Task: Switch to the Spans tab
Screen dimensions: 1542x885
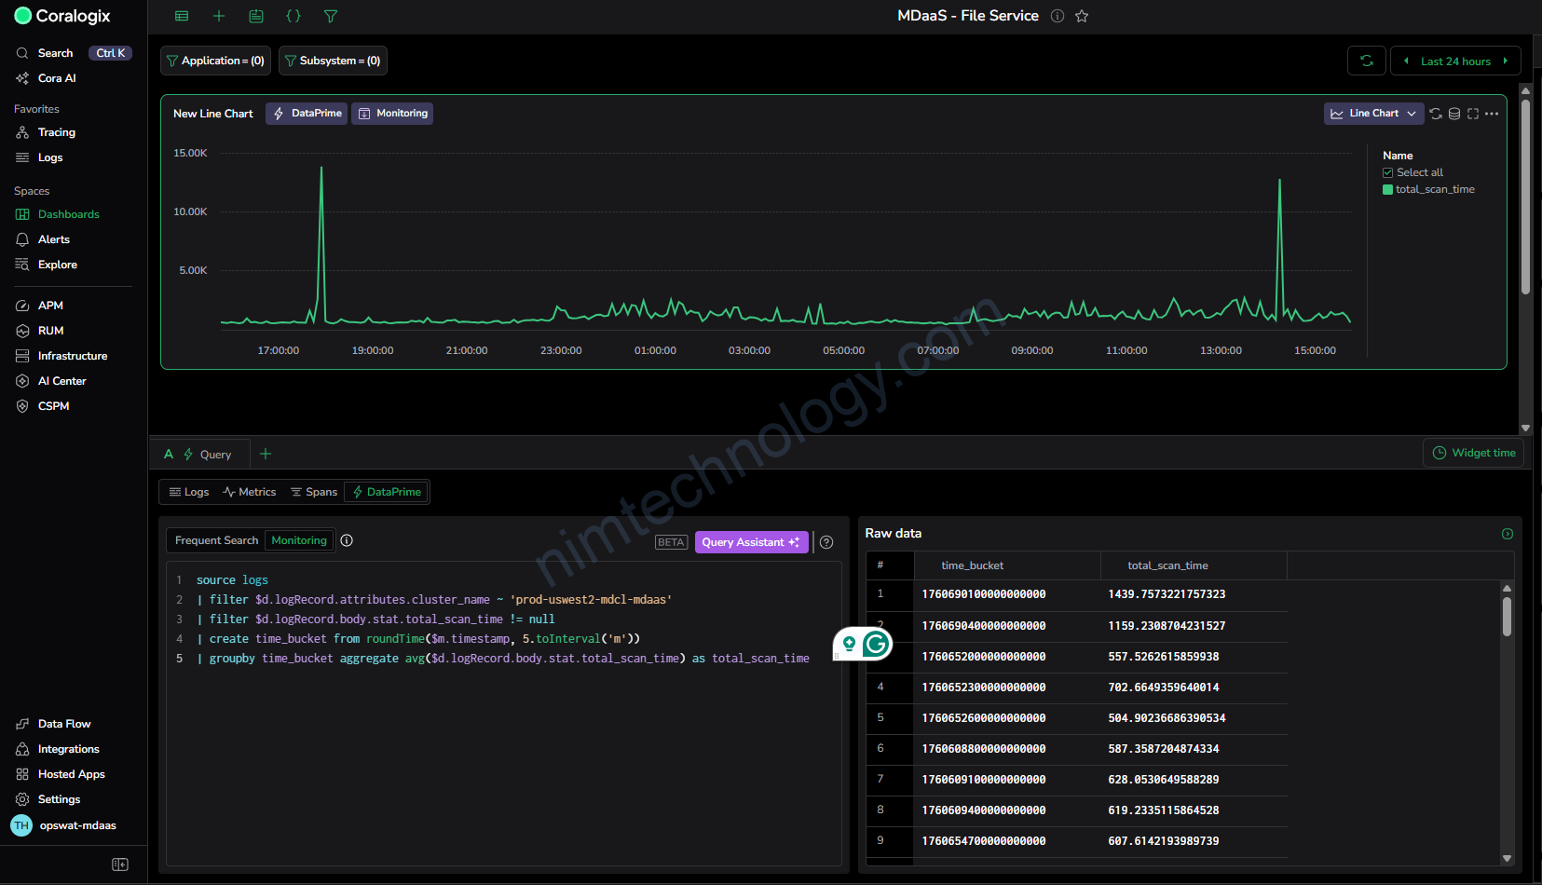Action: [x=314, y=492]
